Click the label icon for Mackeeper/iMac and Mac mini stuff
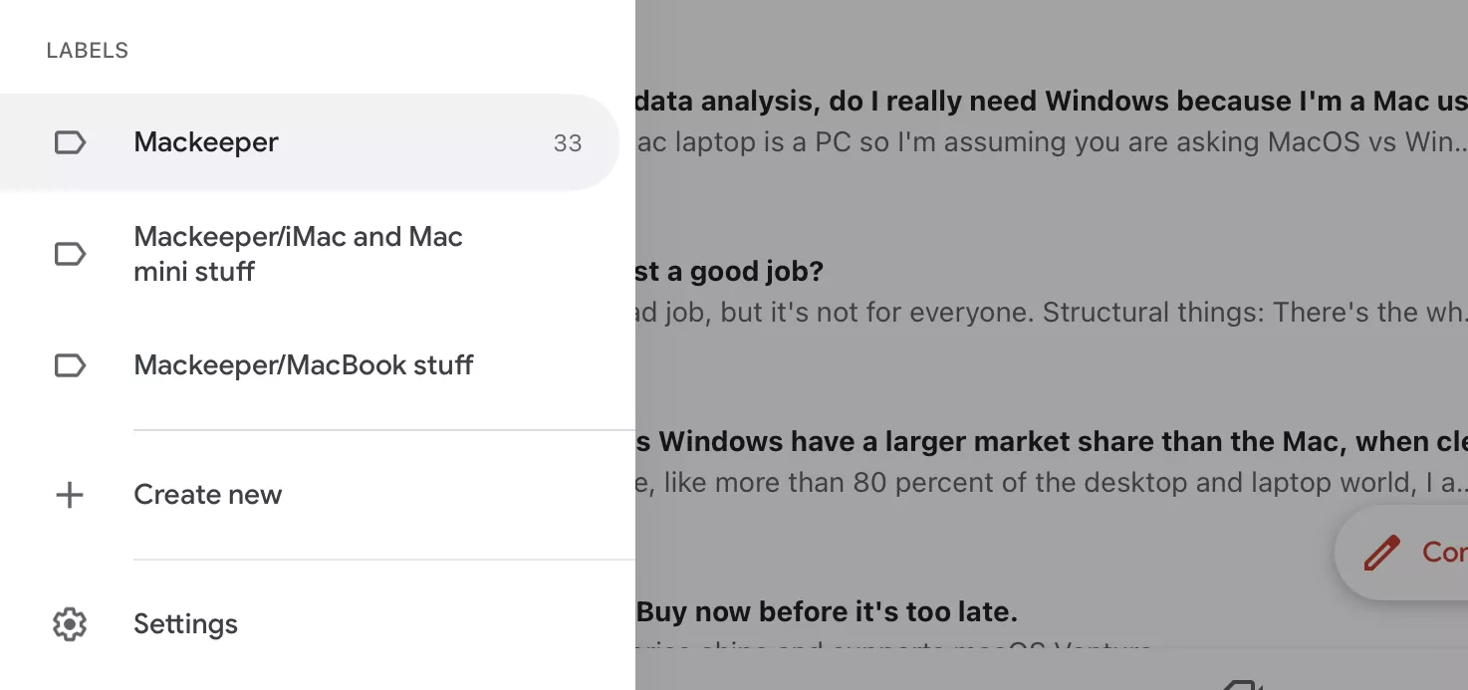 click(x=70, y=254)
